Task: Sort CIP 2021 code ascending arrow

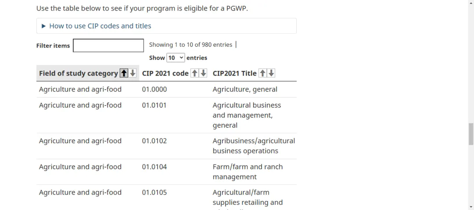Action: click(x=195, y=73)
